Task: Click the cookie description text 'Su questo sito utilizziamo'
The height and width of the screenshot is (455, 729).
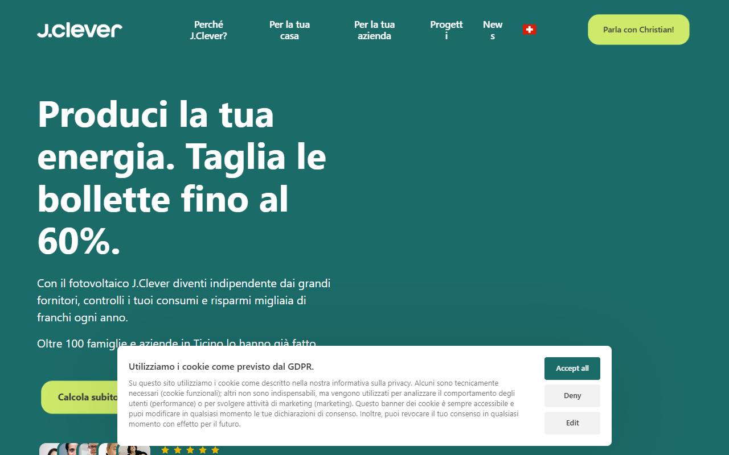Action: [x=323, y=404]
